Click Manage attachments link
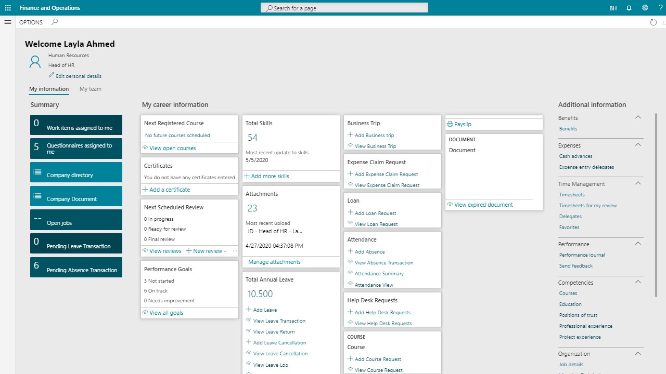 coord(274,262)
